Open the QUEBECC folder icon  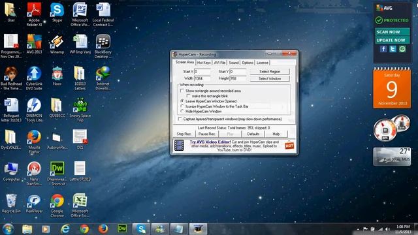57,108
